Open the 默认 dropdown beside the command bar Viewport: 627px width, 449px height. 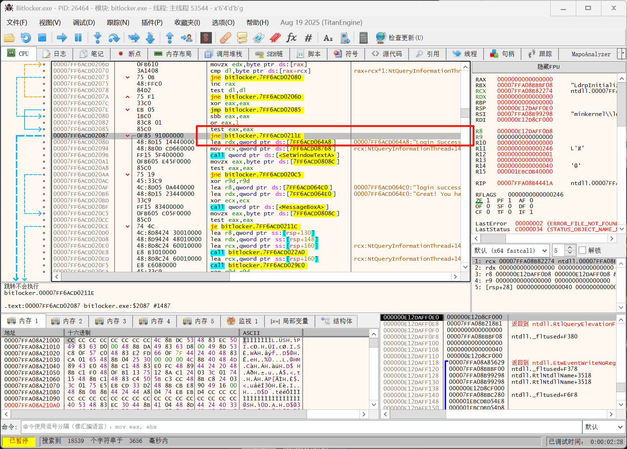click(x=604, y=427)
